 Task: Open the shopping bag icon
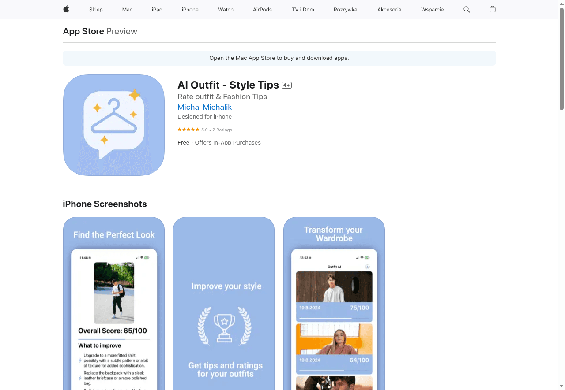[493, 9]
